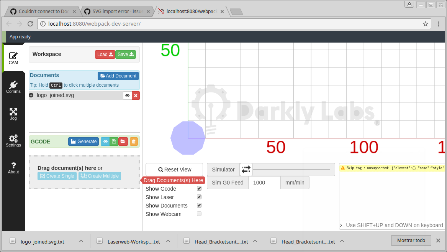Enable the Show Webcam checkbox
Screen dimensions: 447x252
click(x=199, y=214)
